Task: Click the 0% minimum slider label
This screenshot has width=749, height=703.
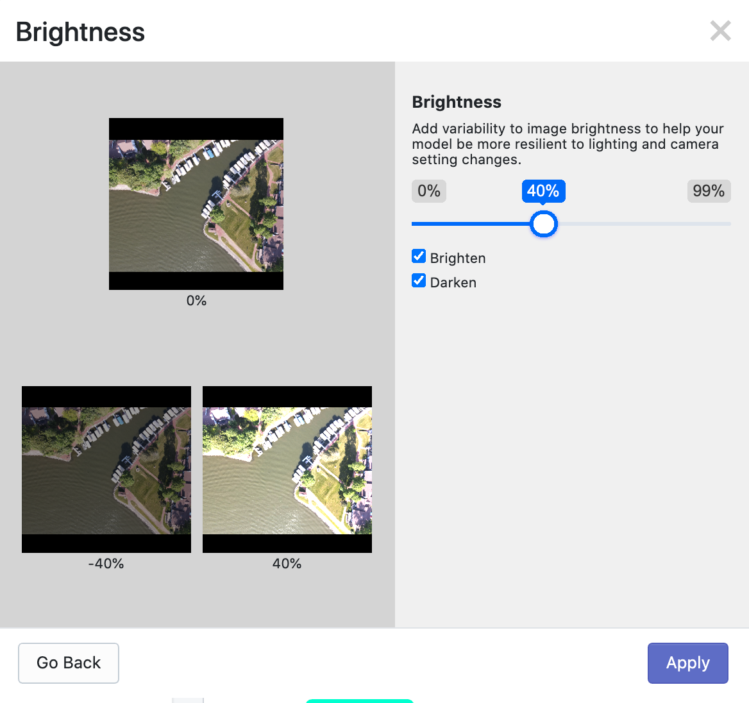Action: point(428,191)
